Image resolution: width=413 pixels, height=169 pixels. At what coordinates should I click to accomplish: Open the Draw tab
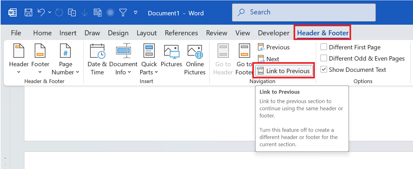(92, 33)
